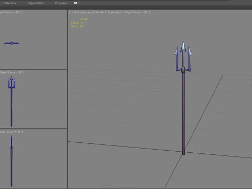
Task: Click the yellow Polys statistic text
Action: tap(77, 23)
